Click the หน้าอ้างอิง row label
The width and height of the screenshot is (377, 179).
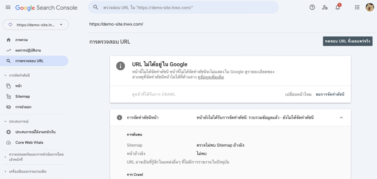136,154
